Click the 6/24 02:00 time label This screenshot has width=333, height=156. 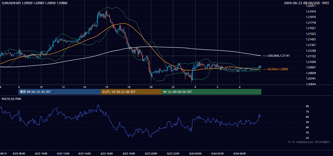coord(218,154)
